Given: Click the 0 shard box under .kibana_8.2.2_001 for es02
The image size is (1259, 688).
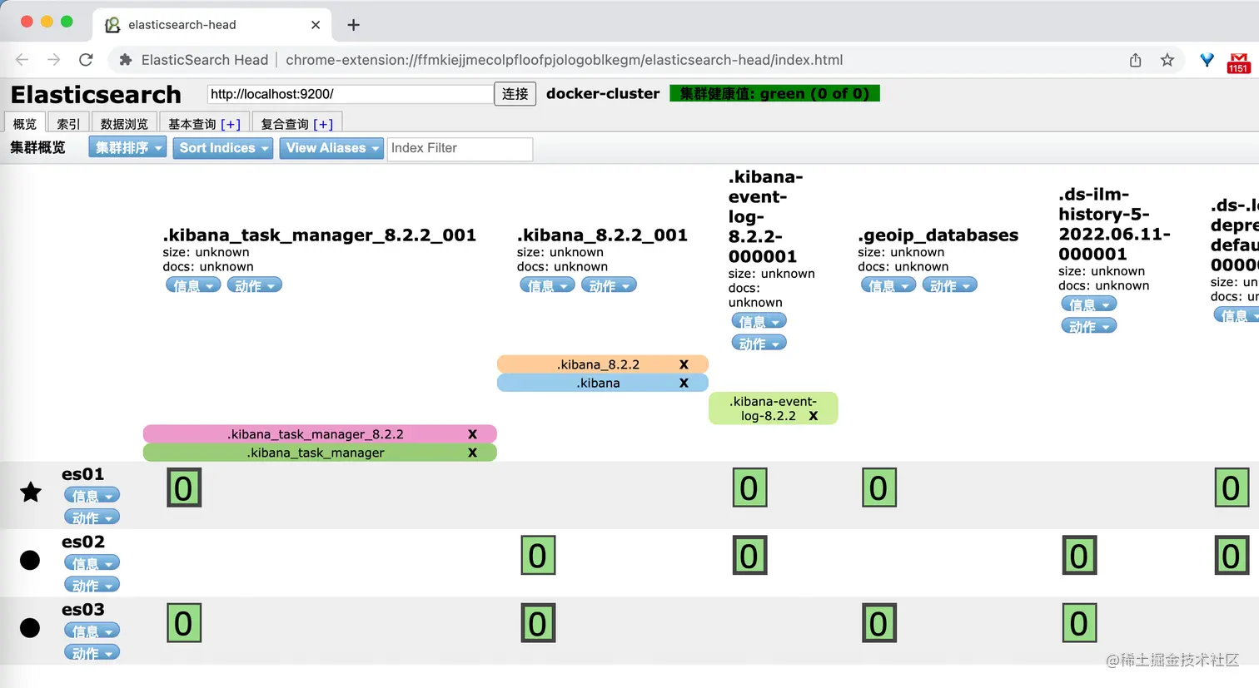Looking at the screenshot, I should [538, 555].
